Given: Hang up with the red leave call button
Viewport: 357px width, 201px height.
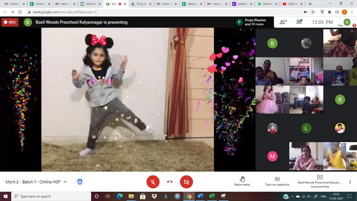Looking at the screenshot, I should click(x=170, y=182).
